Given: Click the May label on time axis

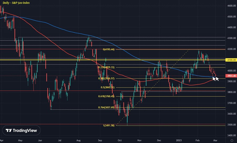Looking at the screenshot, I should point(20,140).
